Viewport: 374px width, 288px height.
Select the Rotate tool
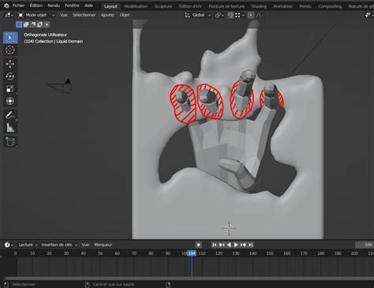click(x=10, y=76)
